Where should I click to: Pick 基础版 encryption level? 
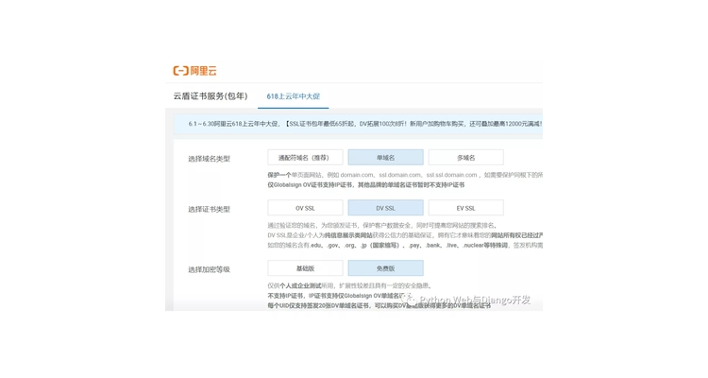(305, 268)
